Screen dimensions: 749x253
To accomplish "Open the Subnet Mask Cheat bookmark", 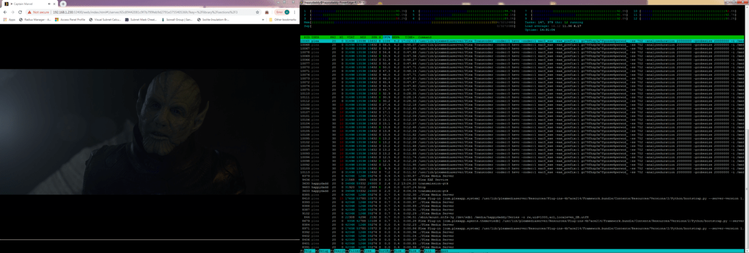I will (140, 20).
